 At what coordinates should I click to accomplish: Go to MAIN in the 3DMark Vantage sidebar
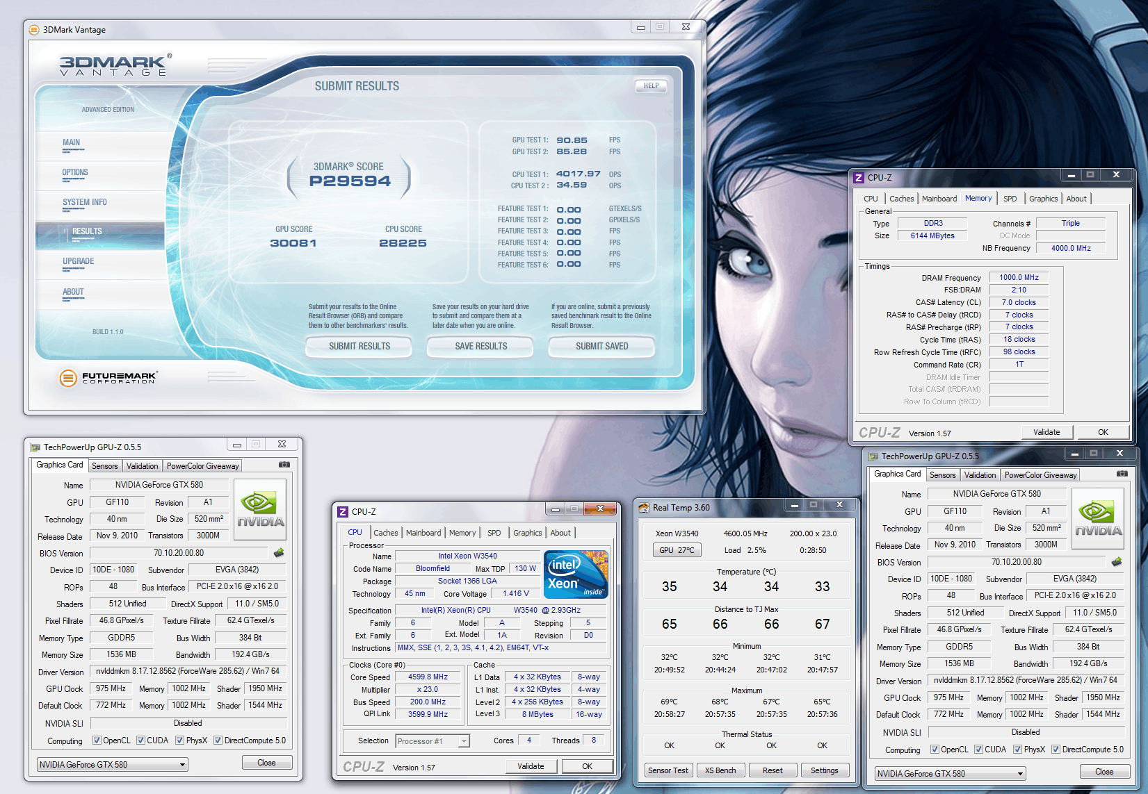[71, 142]
